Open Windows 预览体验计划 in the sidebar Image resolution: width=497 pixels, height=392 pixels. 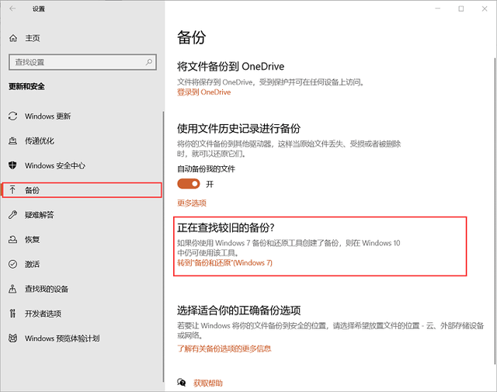[x=62, y=338]
